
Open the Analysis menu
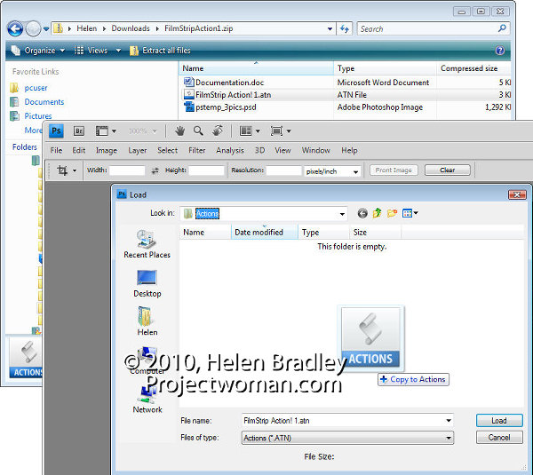coord(230,150)
